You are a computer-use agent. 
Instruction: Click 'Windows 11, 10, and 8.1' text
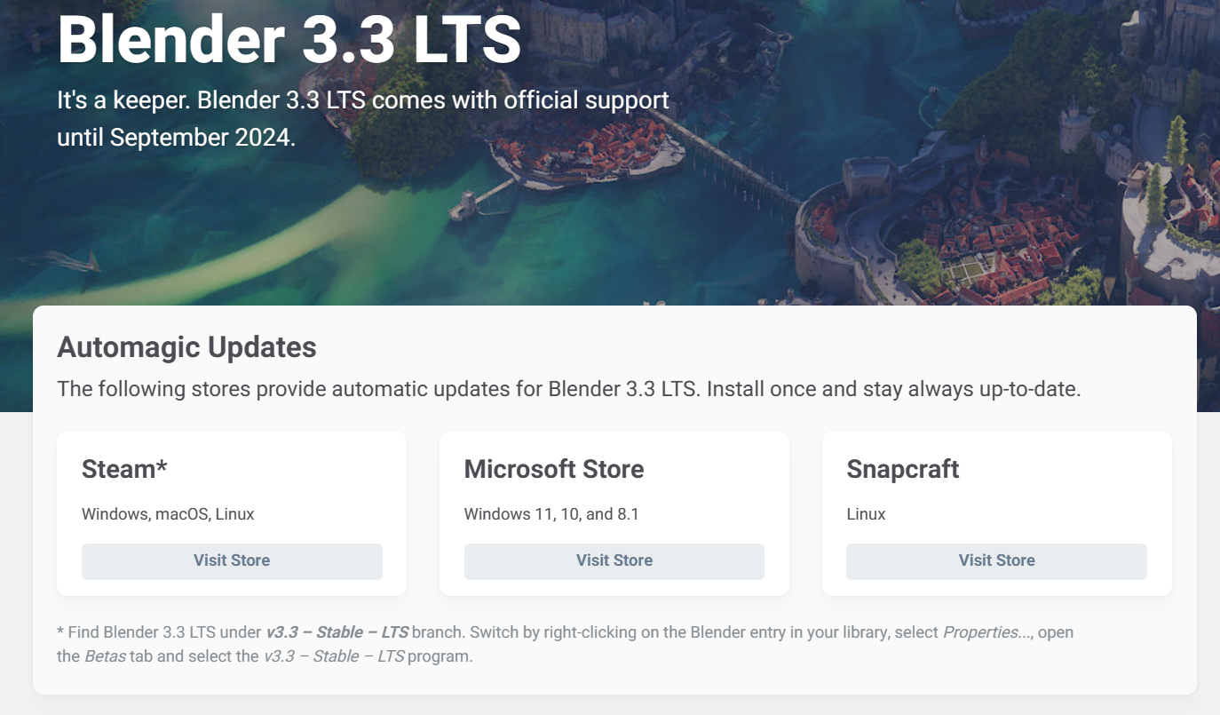551,514
